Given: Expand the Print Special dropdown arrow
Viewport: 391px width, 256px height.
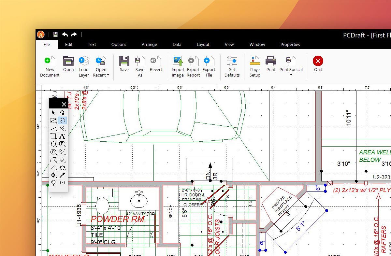Looking at the screenshot, I should coord(291,75).
